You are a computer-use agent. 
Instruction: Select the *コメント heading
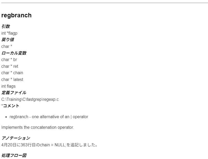(x=10, y=106)
